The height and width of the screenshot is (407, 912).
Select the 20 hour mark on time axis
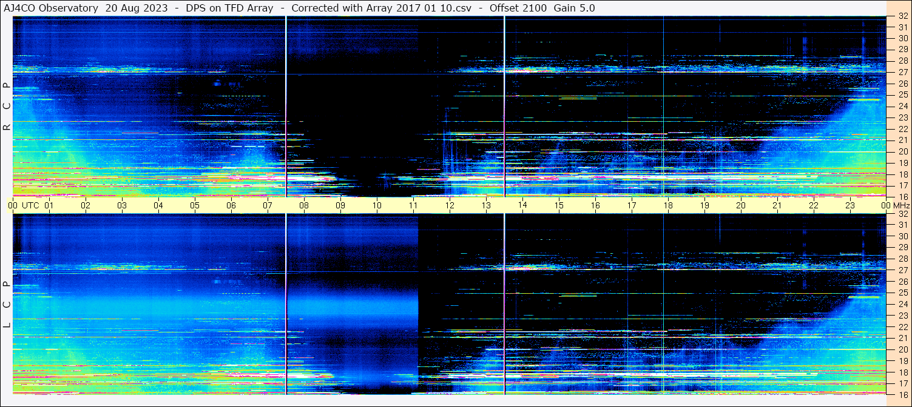[x=741, y=205]
